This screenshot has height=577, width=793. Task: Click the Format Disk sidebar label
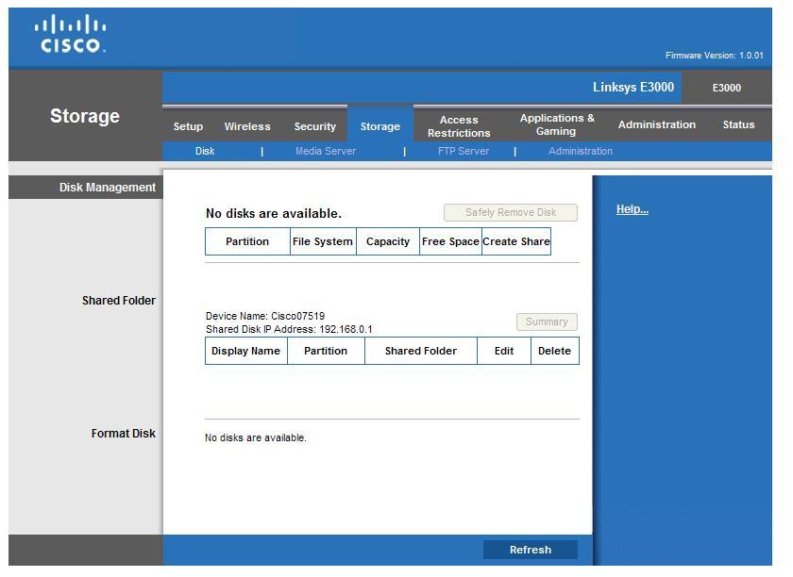pyautogui.click(x=124, y=434)
